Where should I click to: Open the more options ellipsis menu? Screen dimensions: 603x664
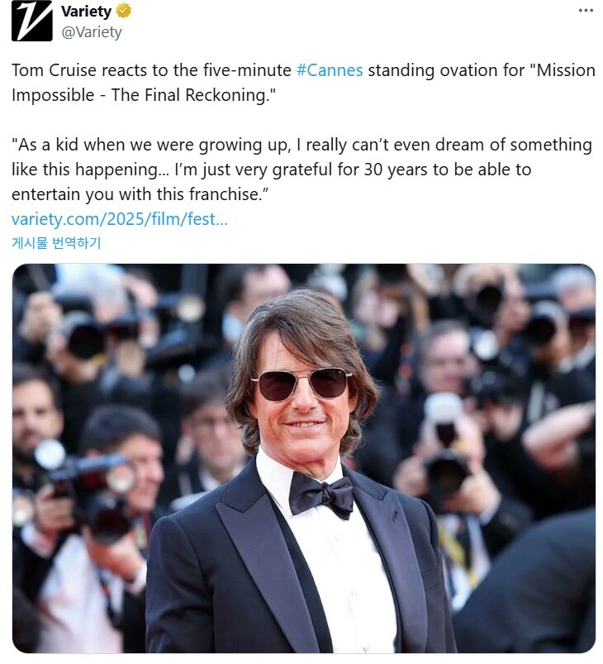pyautogui.click(x=586, y=11)
